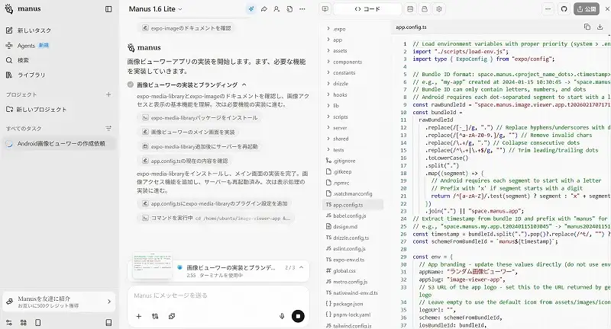Image resolution: width=611 pixels, height=329 pixels.
Task: Open the right panel three-dot menu
Action: (x=548, y=9)
